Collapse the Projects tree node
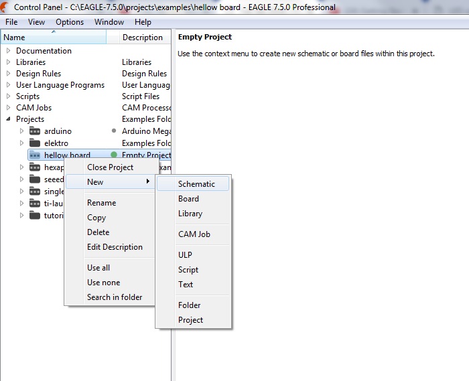This screenshot has height=381, width=469. [x=8, y=119]
